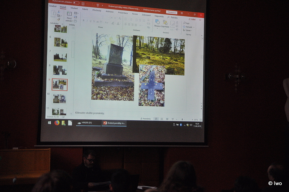
Task: Fit slide to window icon
Action: click(x=201, y=120)
